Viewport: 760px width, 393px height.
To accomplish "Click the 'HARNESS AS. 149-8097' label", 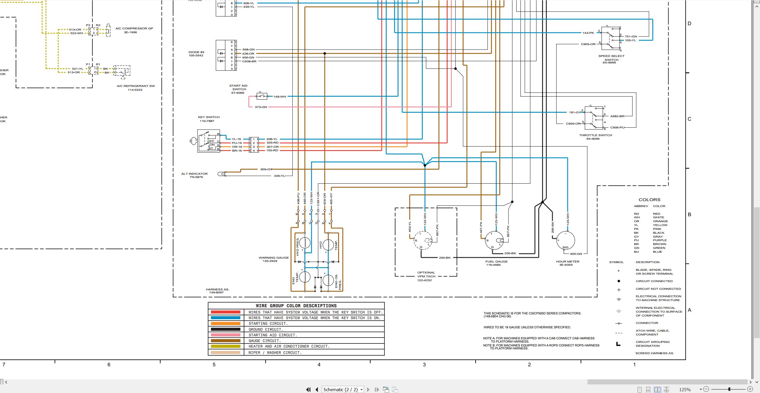I will point(217,291).
